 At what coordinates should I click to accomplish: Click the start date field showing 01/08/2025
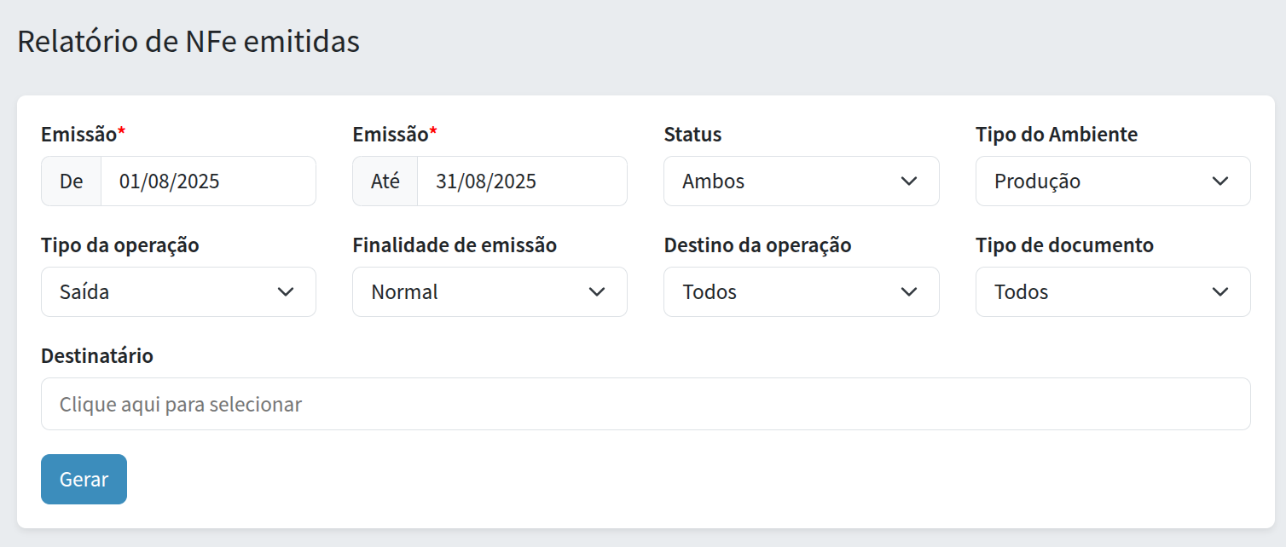pyautogui.click(x=208, y=181)
